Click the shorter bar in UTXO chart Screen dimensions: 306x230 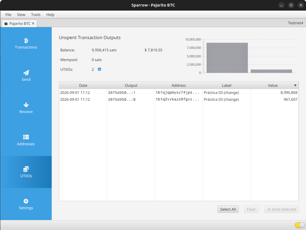(271, 71)
